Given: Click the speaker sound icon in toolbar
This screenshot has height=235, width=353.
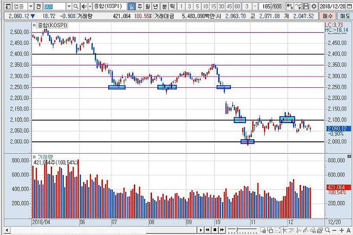Looking at the screenshot, I should (84, 6).
